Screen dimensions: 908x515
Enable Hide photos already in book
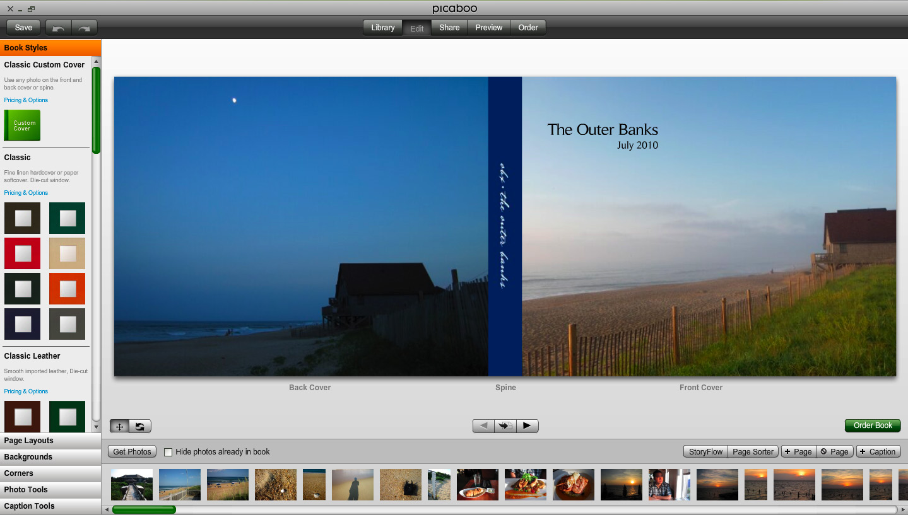pyautogui.click(x=167, y=451)
